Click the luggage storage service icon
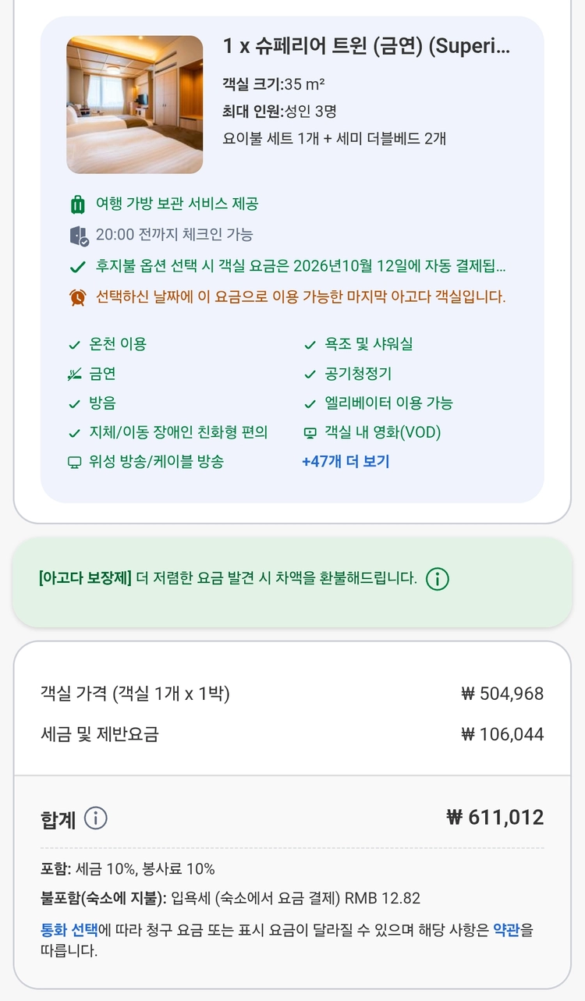The height and width of the screenshot is (1001, 585). coord(77,204)
